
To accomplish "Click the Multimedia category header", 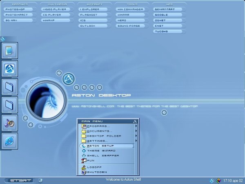I will point(57,4).
